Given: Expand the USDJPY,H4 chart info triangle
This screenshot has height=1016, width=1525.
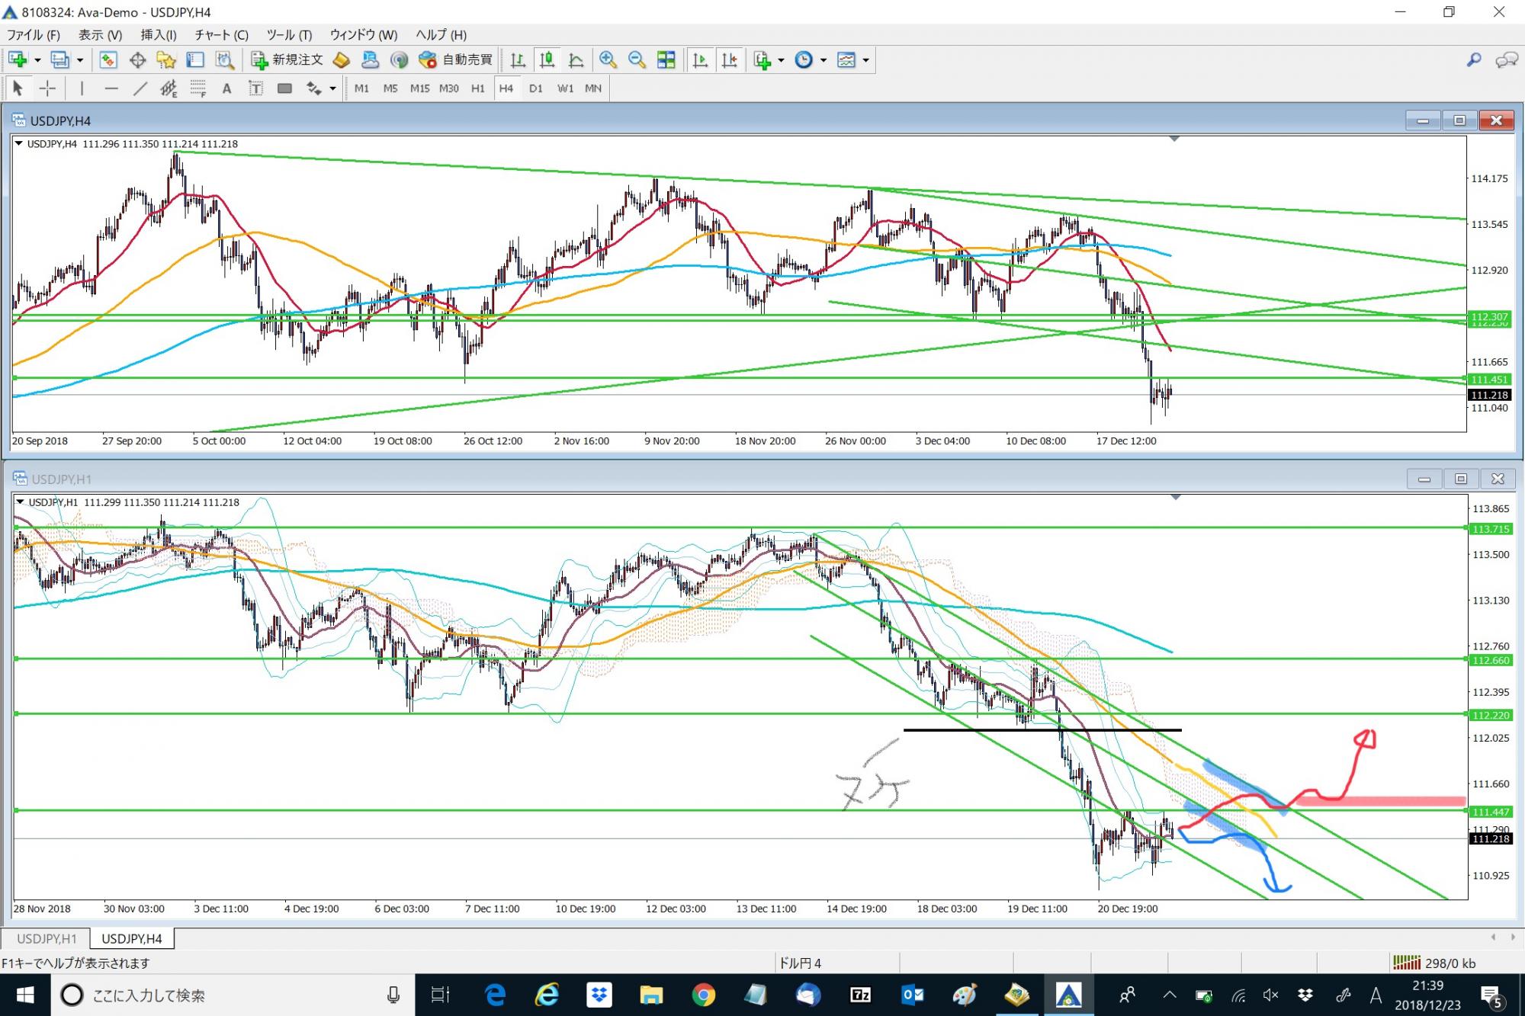Looking at the screenshot, I should [x=19, y=143].
